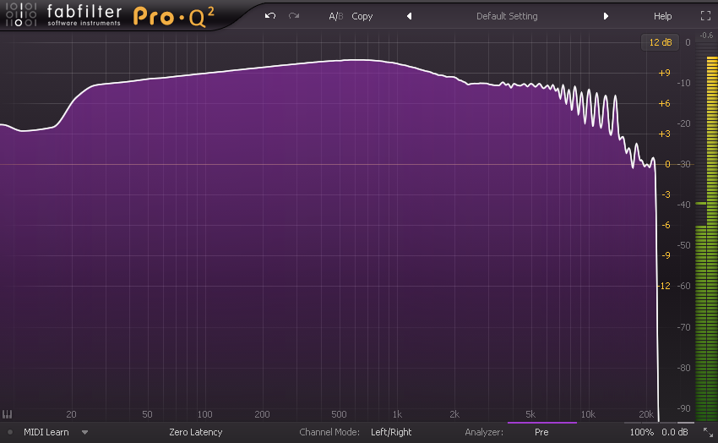This screenshot has width=718, height=443.
Task: Click the 100 frequency axis label
Action: tap(204, 414)
